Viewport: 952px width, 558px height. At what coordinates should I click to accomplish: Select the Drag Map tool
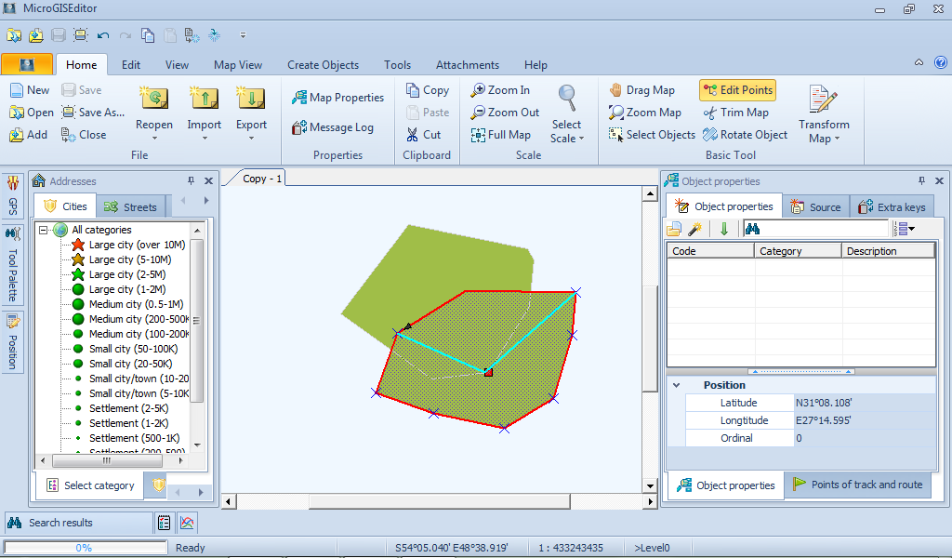point(642,90)
